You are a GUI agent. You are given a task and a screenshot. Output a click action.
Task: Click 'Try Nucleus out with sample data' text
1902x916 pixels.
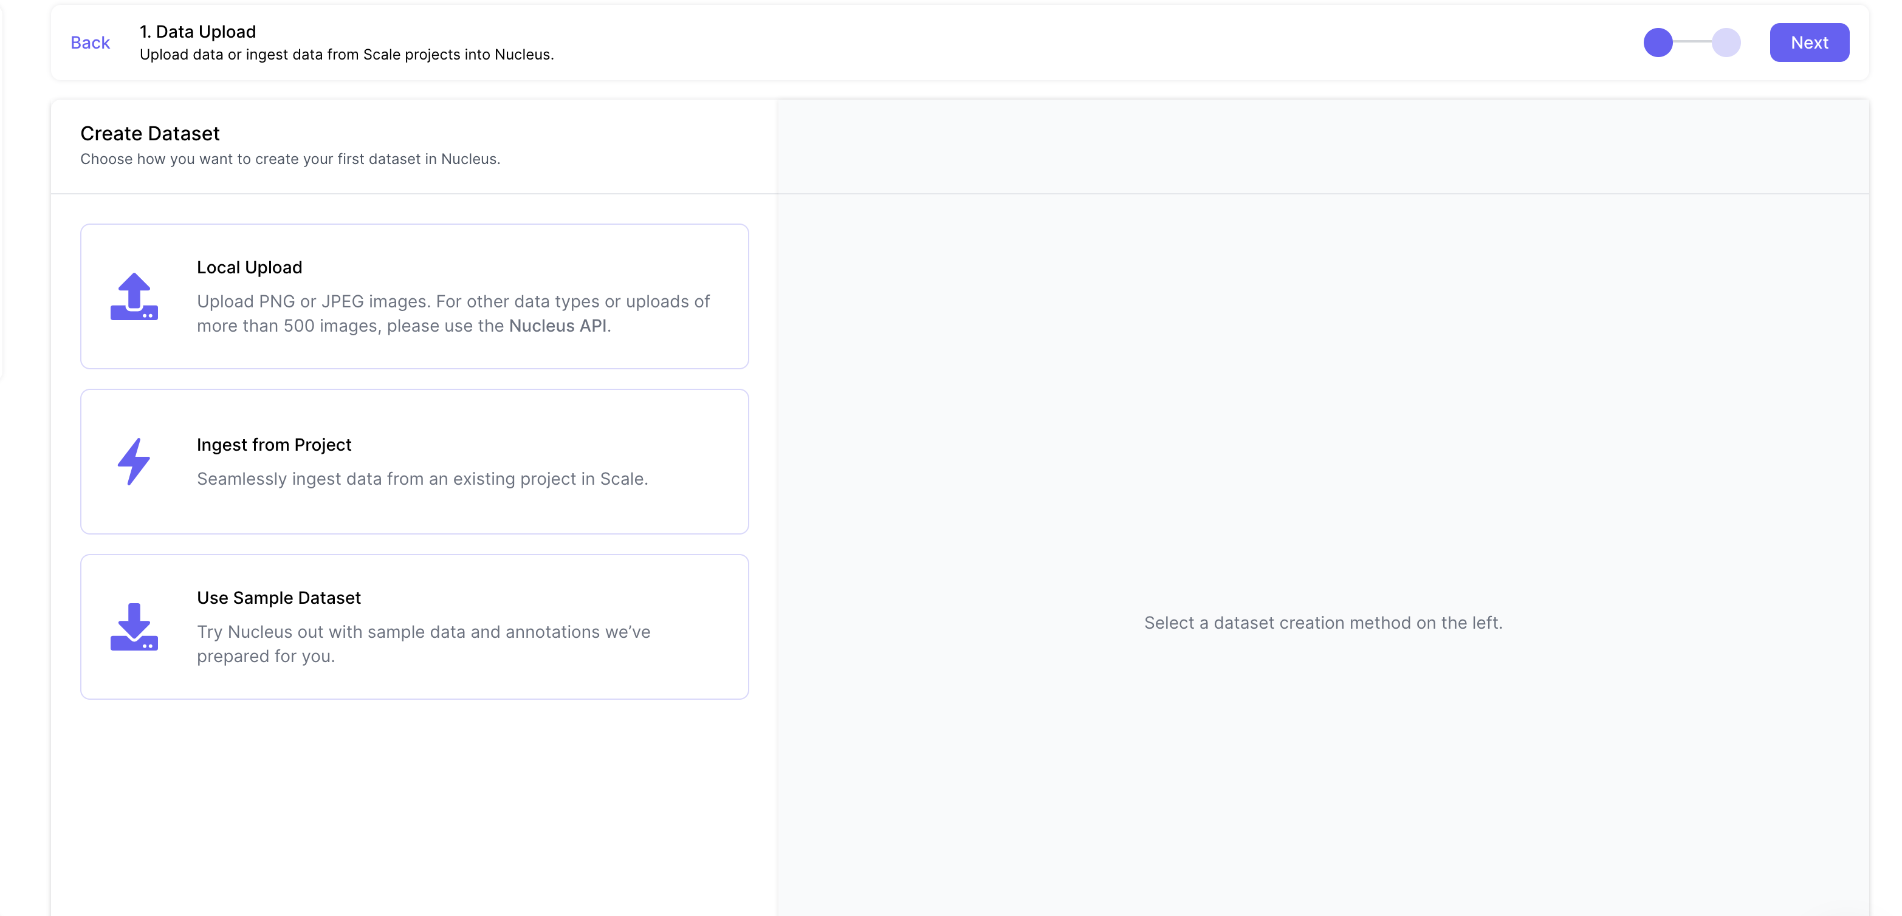point(423,632)
